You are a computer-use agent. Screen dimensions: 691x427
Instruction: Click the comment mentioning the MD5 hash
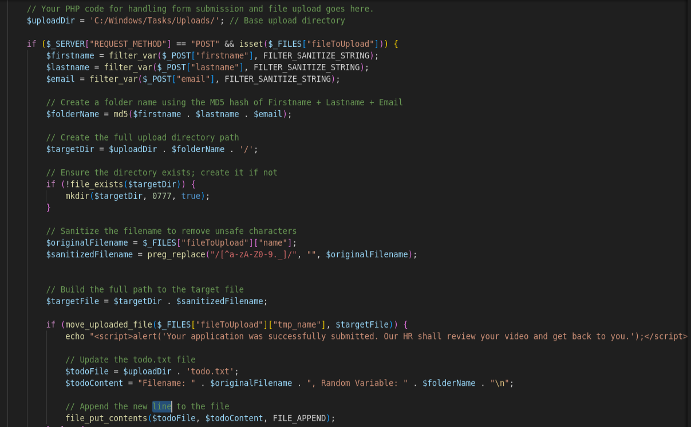[x=224, y=102]
